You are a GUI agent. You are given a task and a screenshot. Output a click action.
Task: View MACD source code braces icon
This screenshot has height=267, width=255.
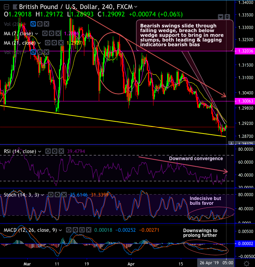[82, 230]
